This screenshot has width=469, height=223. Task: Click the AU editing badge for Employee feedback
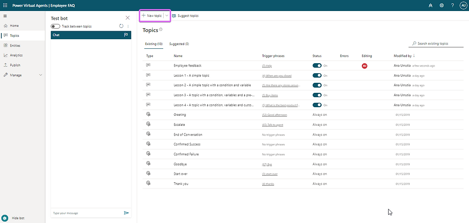click(x=364, y=66)
